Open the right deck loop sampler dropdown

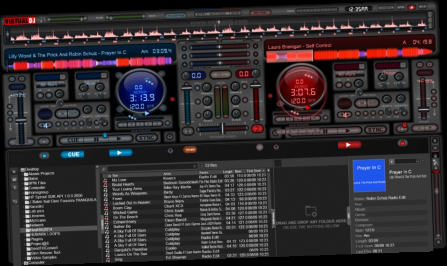click(x=361, y=66)
